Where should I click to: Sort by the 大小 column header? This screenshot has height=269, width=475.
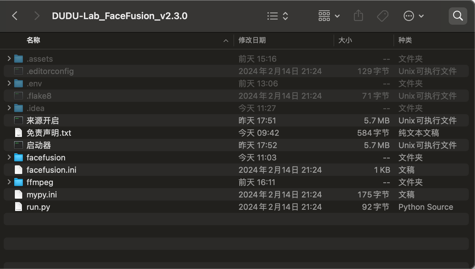point(345,40)
